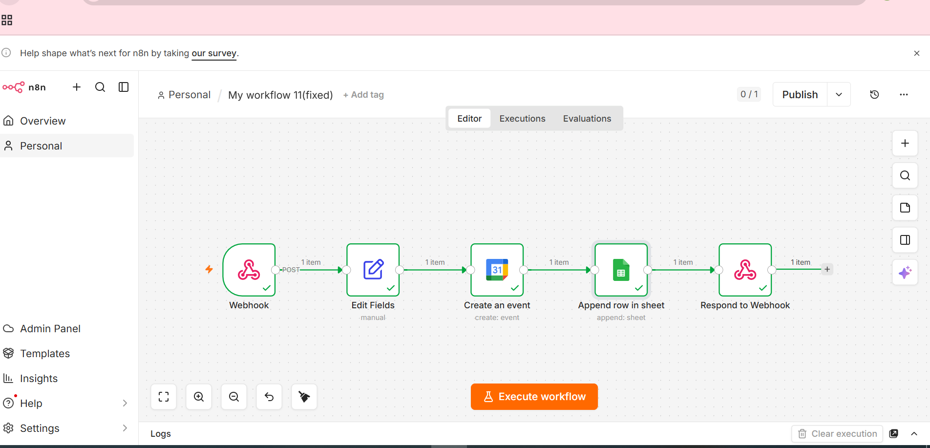Click the panel icon below the sticky note button
Screen dimensions: 930x448
coord(905,240)
